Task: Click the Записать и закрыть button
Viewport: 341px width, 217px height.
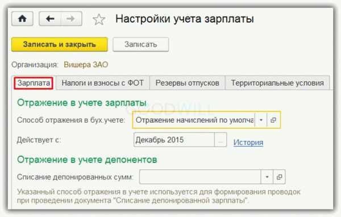Action: point(59,44)
